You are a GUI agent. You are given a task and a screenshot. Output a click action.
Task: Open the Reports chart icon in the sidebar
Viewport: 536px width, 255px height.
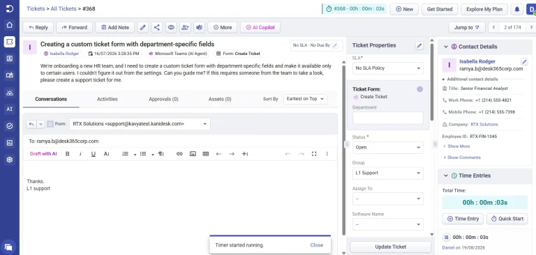pos(10,143)
